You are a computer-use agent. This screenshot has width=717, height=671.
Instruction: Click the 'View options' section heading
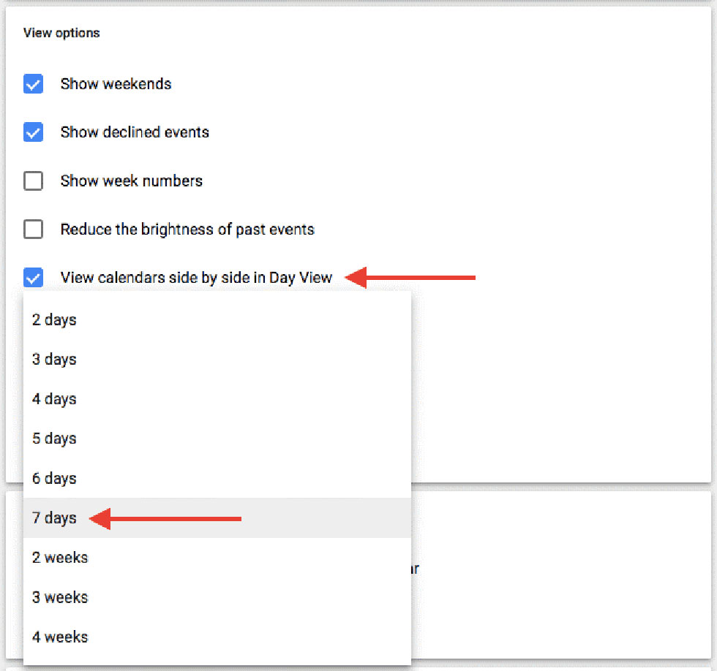click(x=61, y=33)
